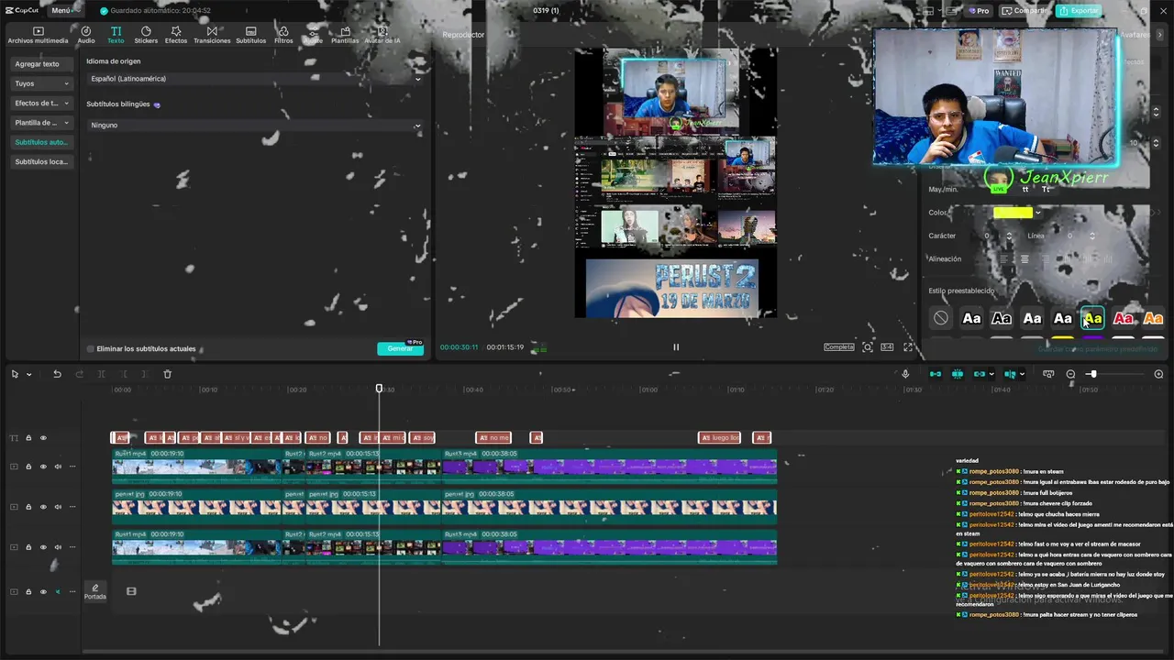Lock the penrst.jpg track

click(x=28, y=507)
